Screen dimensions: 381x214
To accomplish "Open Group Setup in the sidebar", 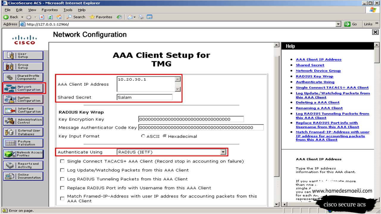I will (23, 66).
